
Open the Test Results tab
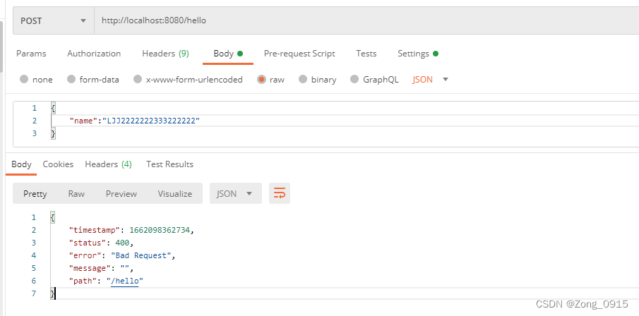click(x=169, y=164)
